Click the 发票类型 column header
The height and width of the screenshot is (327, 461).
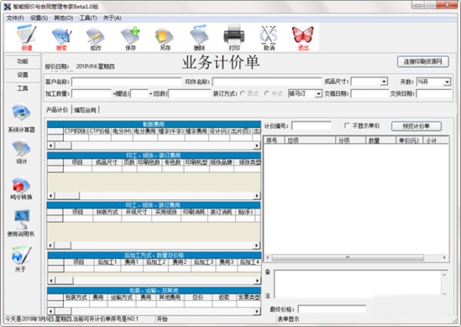249,298
